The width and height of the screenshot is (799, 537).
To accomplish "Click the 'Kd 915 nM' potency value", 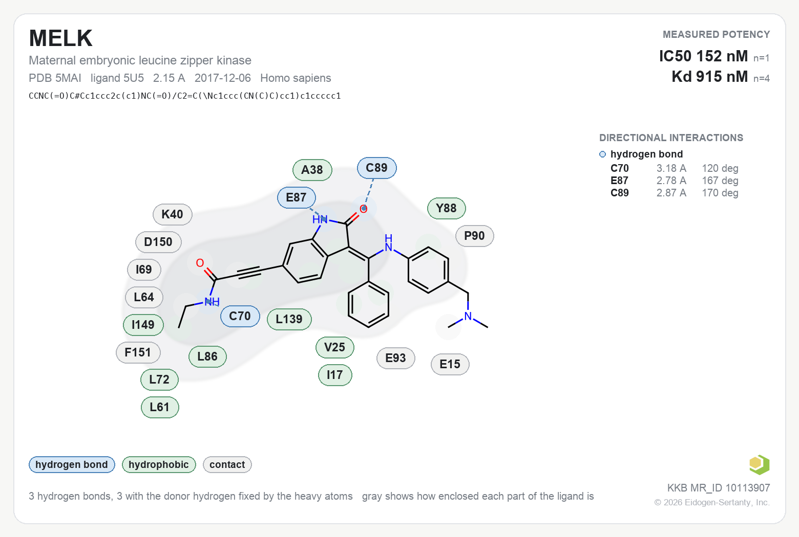I will pyautogui.click(x=710, y=76).
